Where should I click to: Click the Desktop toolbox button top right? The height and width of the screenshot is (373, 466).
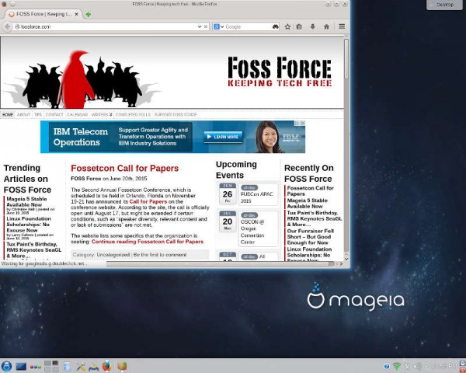(444, 5)
